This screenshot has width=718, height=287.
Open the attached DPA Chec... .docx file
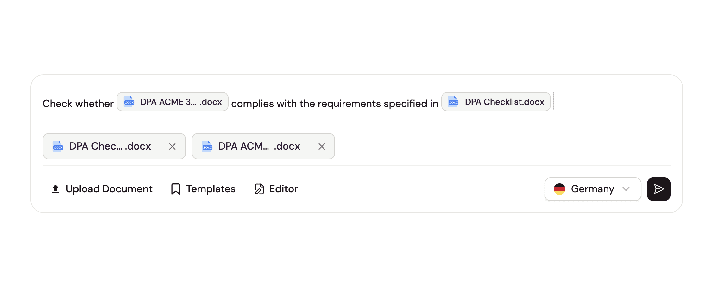point(110,146)
